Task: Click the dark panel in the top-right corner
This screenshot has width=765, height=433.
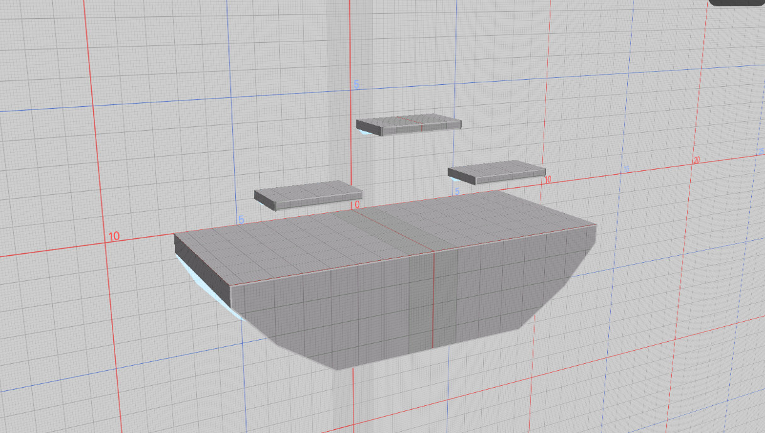Action: pos(737,3)
